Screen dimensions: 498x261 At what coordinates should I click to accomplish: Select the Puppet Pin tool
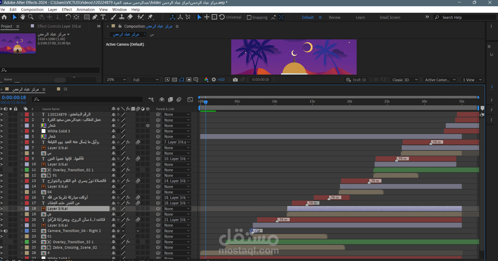pos(150,17)
